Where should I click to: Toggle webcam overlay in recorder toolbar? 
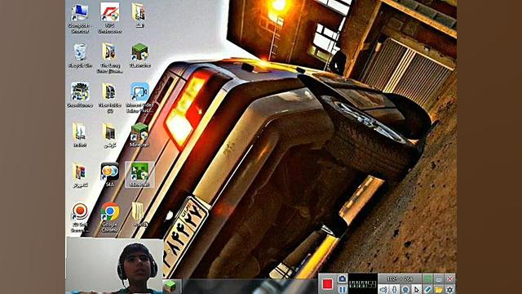(405, 289)
